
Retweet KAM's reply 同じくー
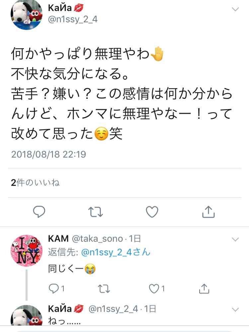104,289
